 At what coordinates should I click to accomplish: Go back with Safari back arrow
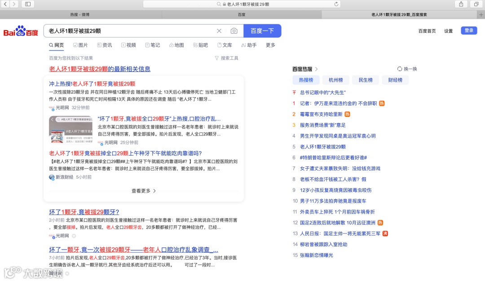coord(5,4)
